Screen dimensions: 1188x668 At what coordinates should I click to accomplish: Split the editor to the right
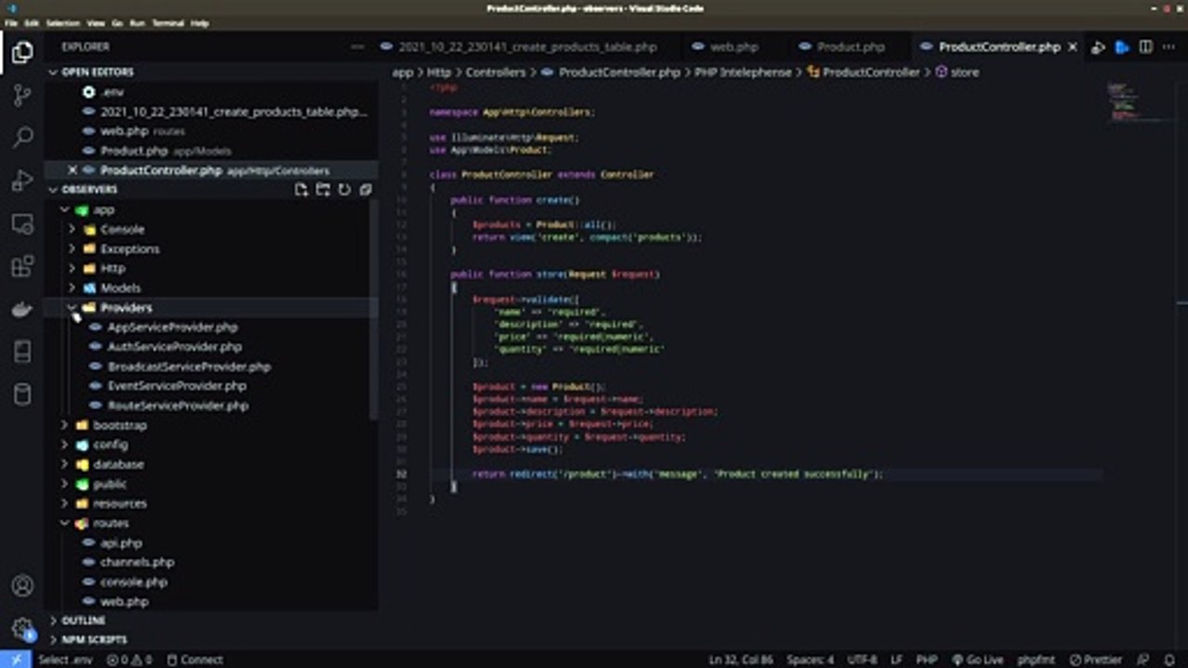(x=1146, y=46)
